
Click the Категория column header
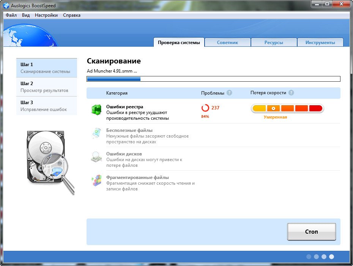coord(117,93)
